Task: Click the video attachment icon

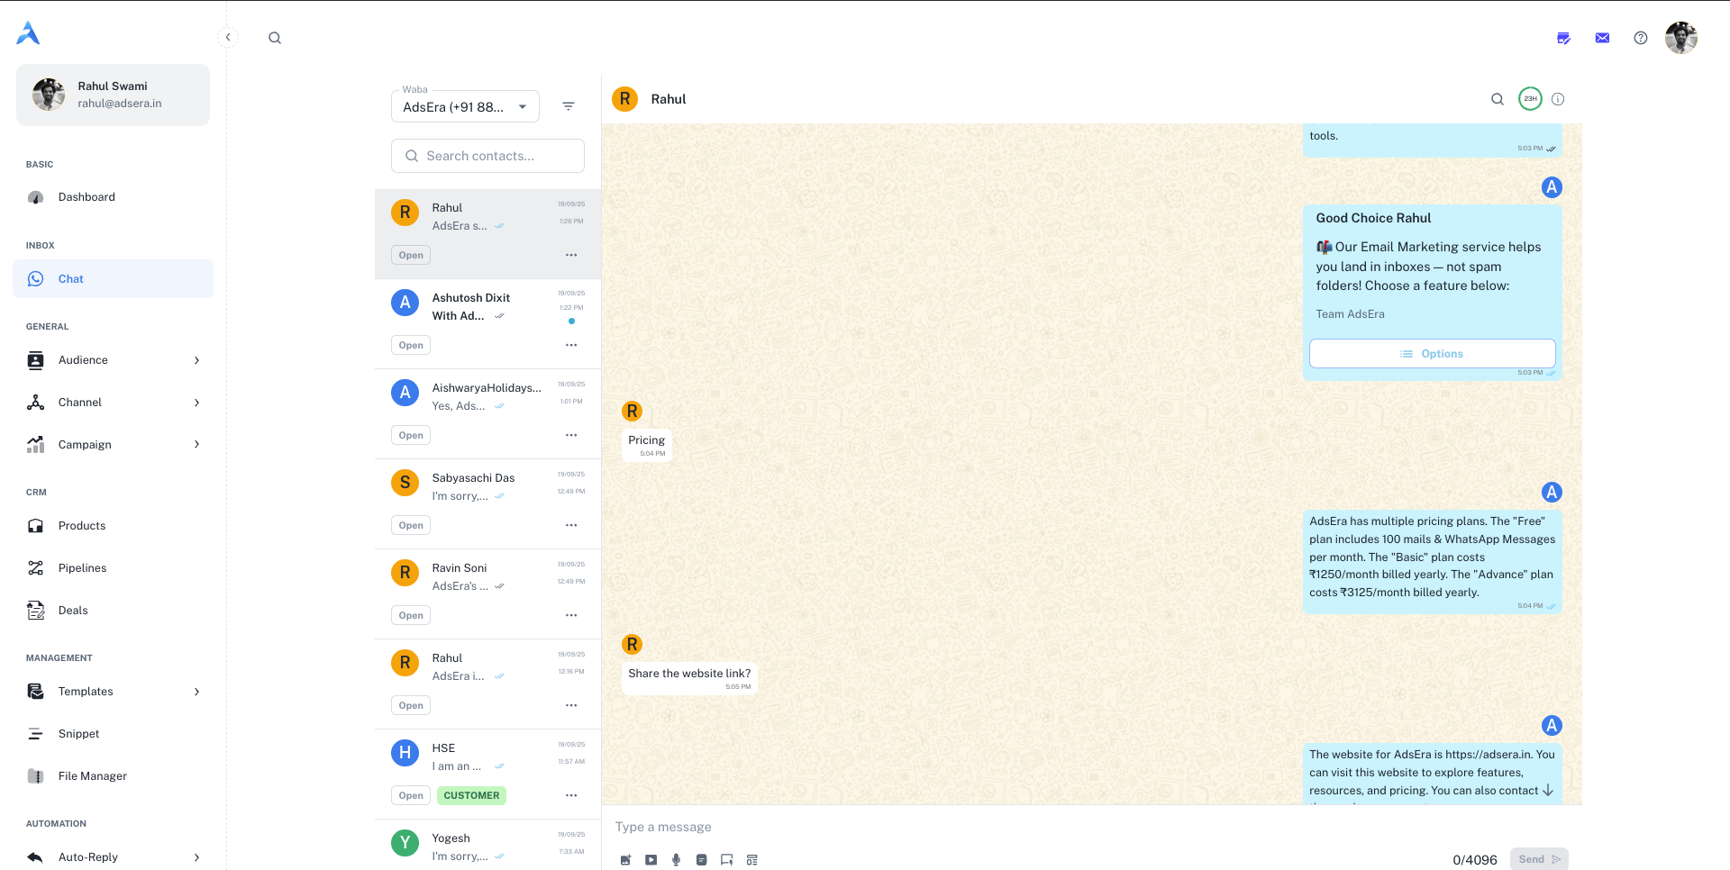Action: [x=651, y=860]
